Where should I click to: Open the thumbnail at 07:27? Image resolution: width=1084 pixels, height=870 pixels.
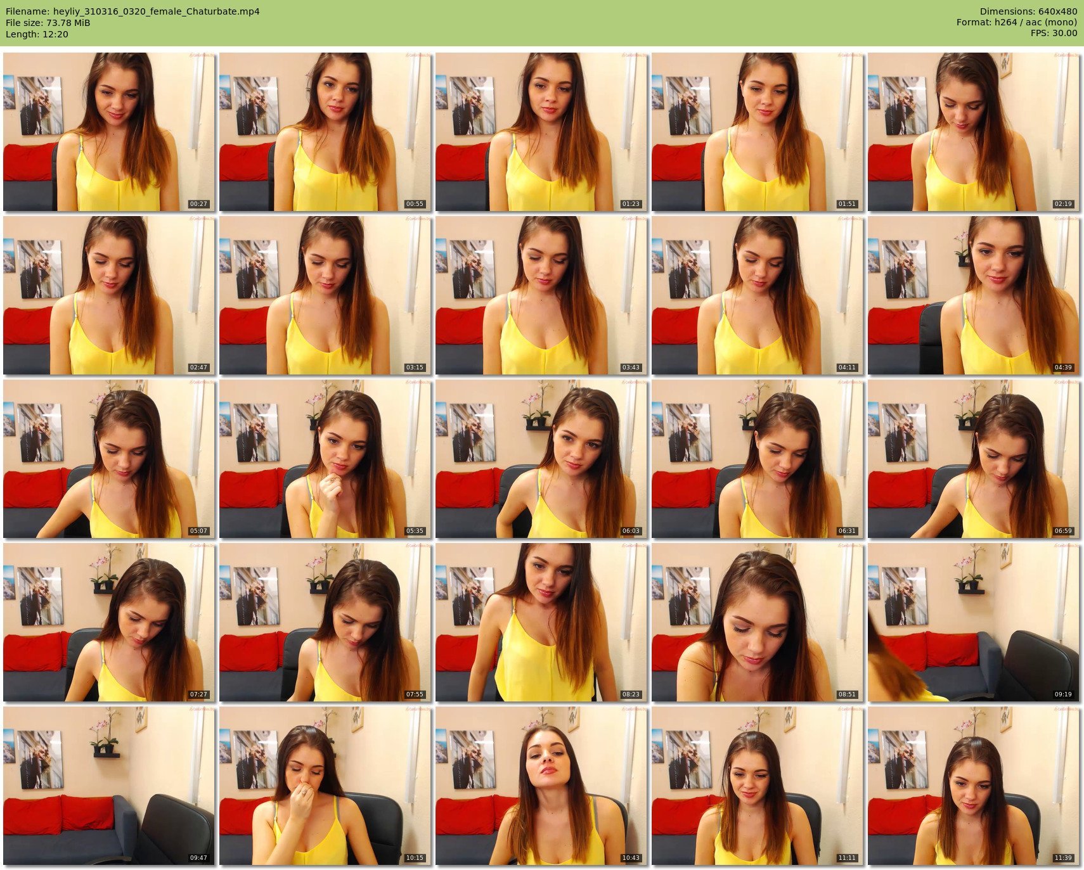tap(109, 622)
